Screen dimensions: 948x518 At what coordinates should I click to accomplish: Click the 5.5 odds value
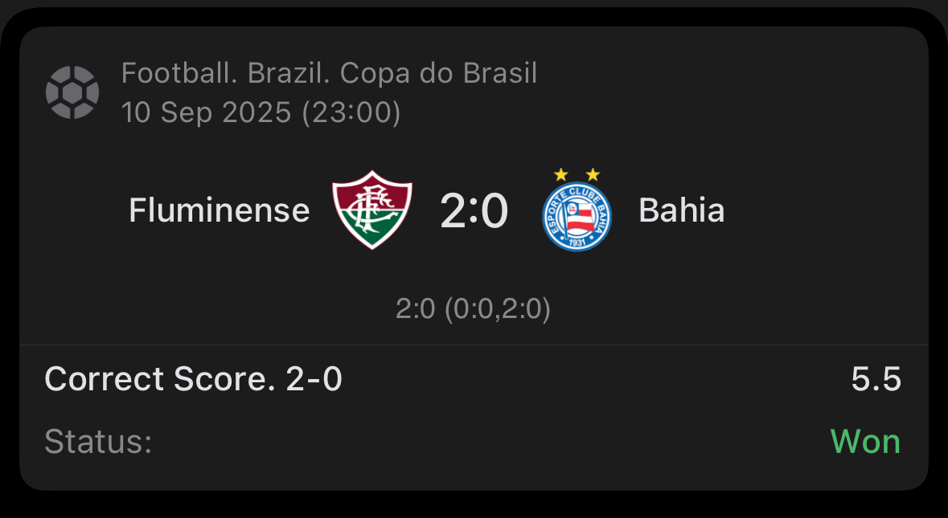pyautogui.click(x=876, y=379)
